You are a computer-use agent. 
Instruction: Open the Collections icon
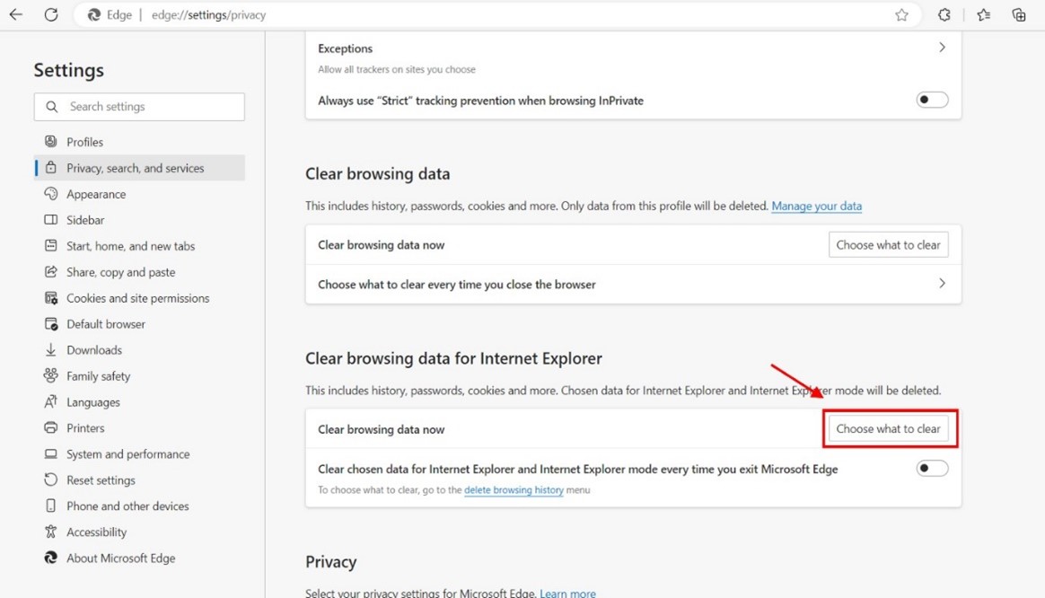click(1019, 14)
